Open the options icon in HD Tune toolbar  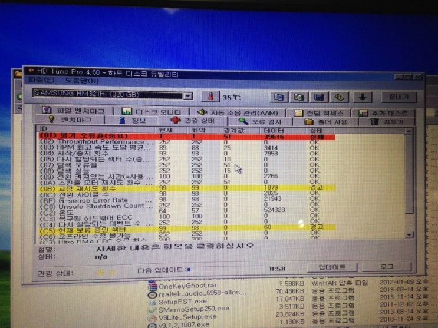339,97
